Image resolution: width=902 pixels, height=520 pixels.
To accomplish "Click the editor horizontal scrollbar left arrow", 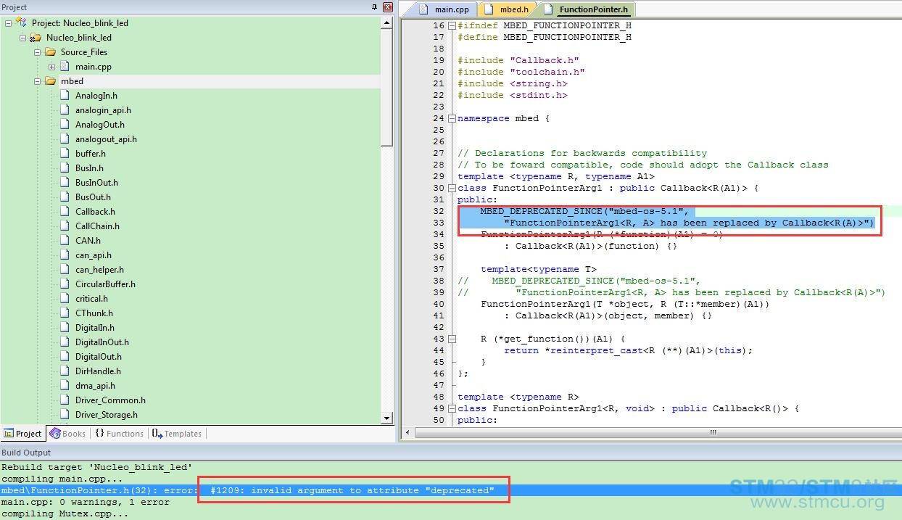I will tap(407, 433).
